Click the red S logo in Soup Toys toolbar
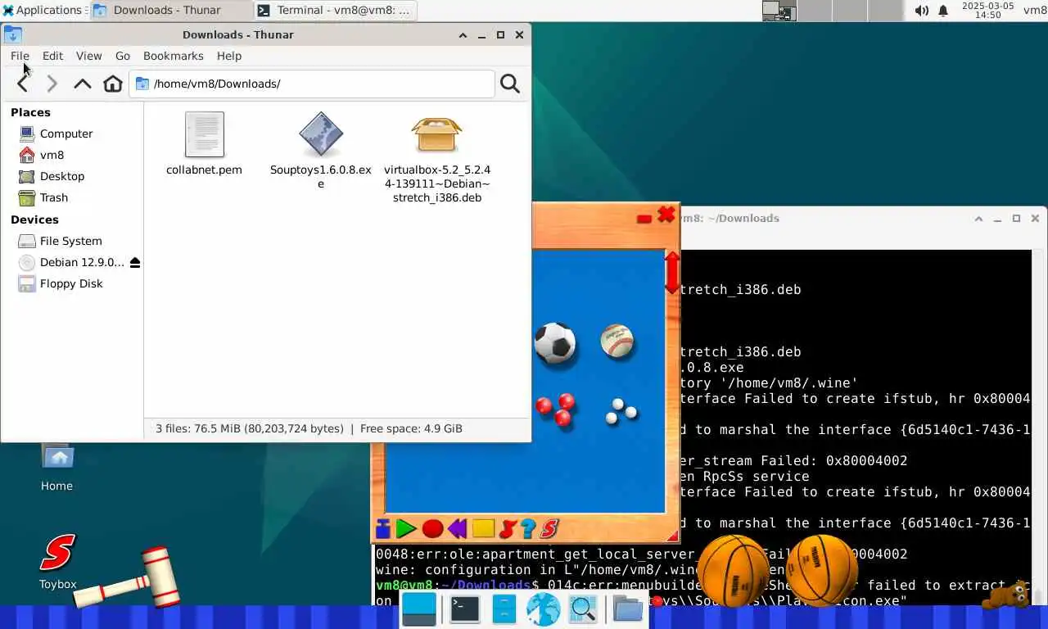 pyautogui.click(x=549, y=529)
